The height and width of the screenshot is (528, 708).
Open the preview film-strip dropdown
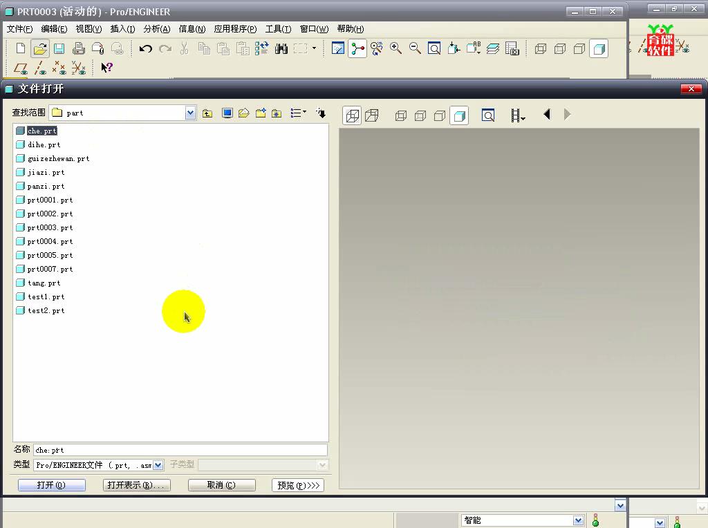518,115
